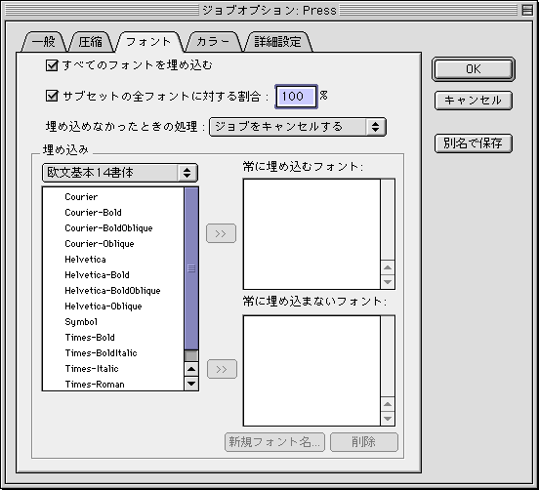539x490 pixels.
Task: Open the 欧文基本14書体 font set dropdown
Action: click(120, 173)
